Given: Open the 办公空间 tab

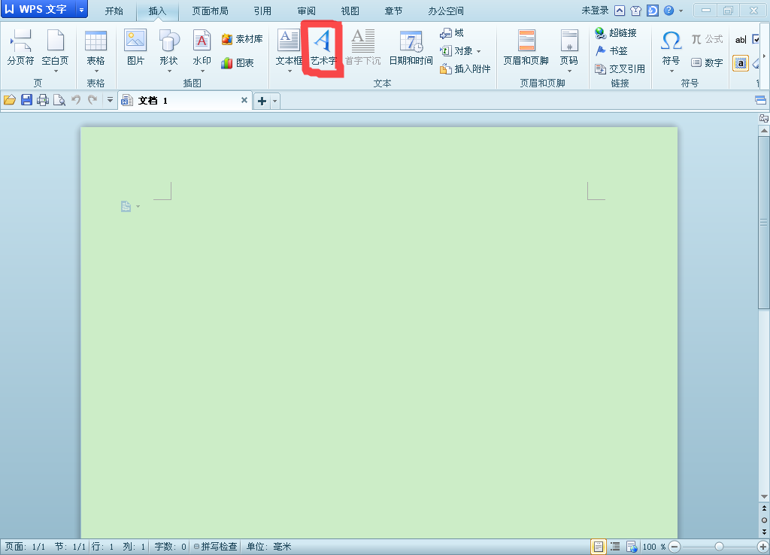Looking at the screenshot, I should pos(445,11).
